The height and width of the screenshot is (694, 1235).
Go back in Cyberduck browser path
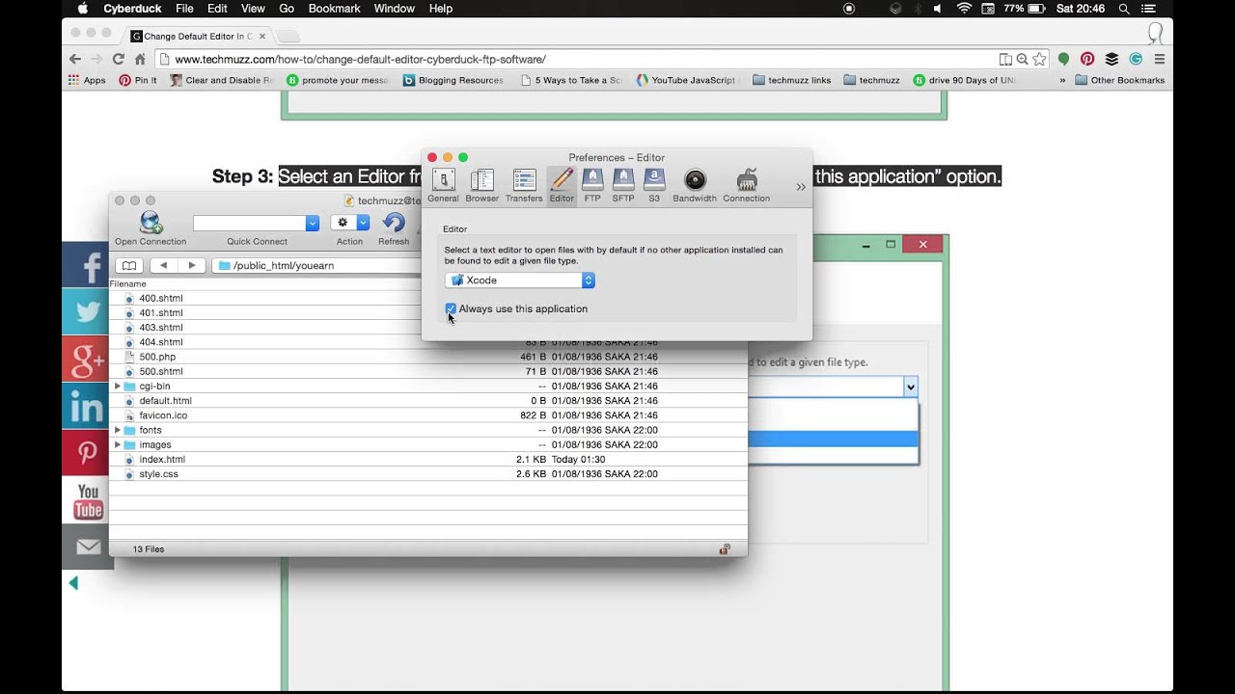point(163,265)
